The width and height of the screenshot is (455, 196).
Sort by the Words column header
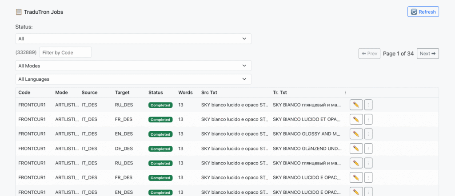point(185,93)
